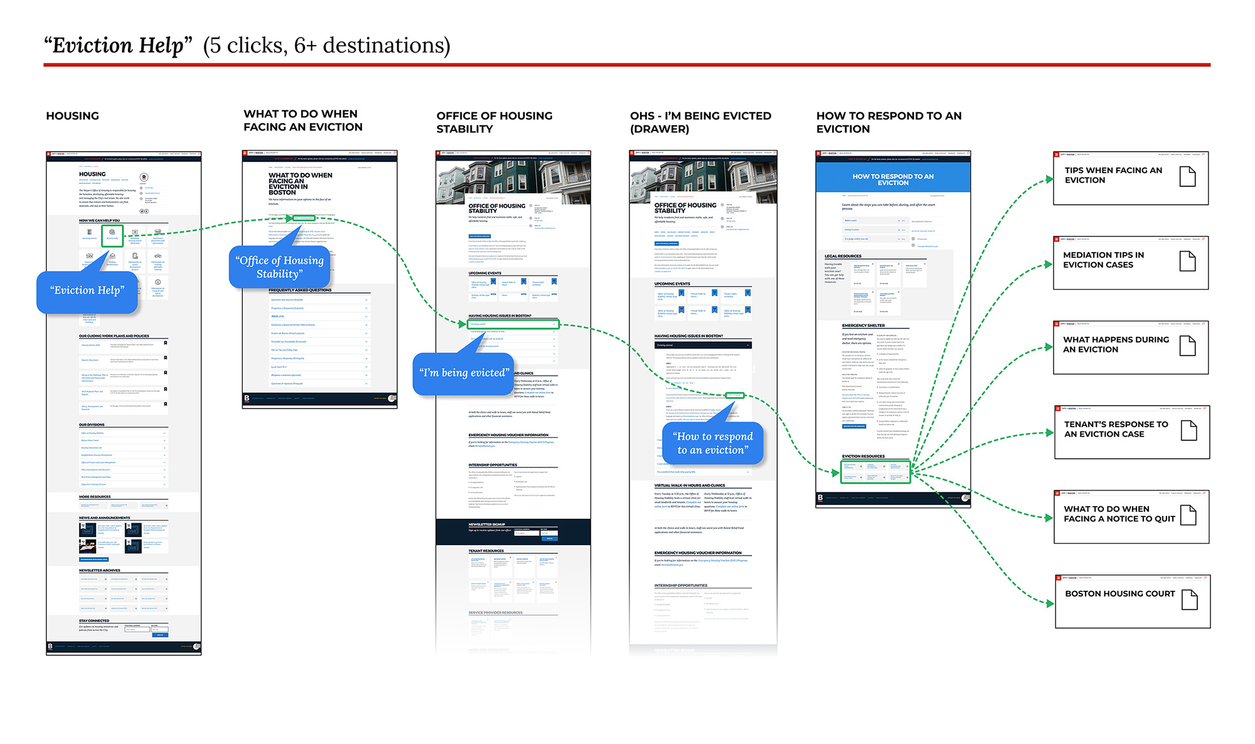Click the 'I'm being evicted' blue callout bubble

(x=463, y=373)
